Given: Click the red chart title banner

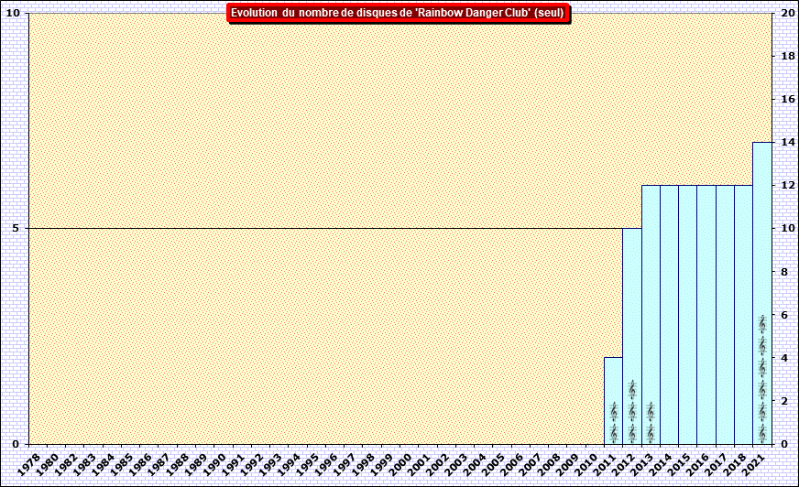Looking at the screenshot, I should (398, 13).
